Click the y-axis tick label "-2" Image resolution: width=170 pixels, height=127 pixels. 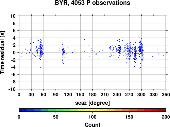[x=13, y=60]
